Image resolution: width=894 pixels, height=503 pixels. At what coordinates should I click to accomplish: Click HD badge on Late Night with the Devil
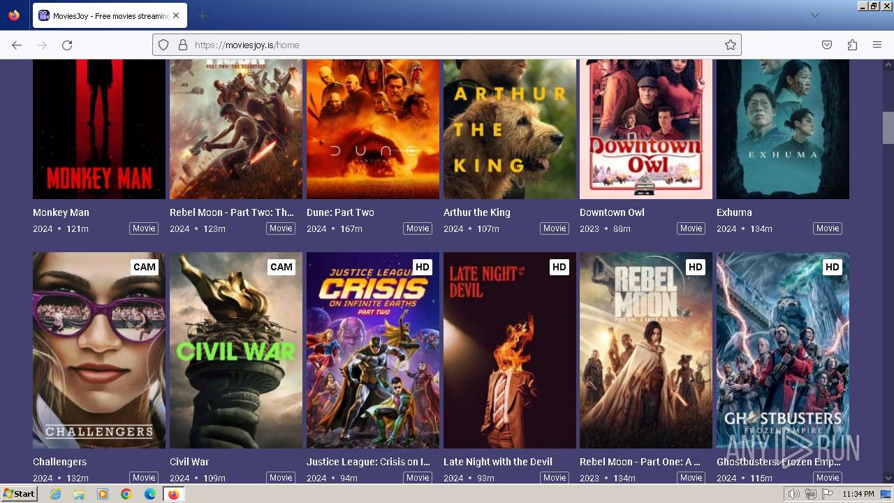(559, 267)
